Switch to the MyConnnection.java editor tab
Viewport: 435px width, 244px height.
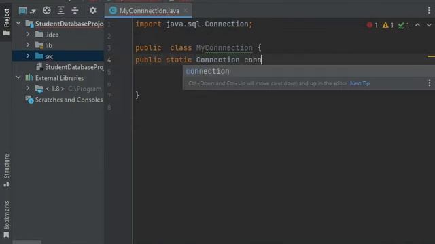[x=148, y=11]
